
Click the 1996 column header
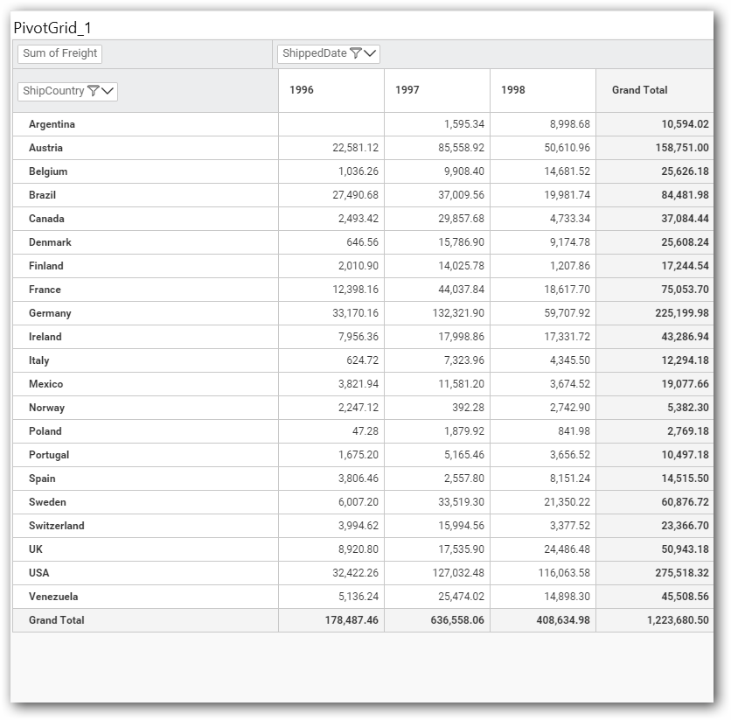click(x=302, y=90)
